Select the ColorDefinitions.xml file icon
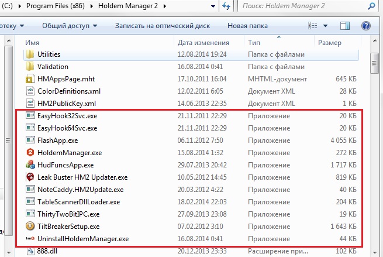The height and width of the screenshot is (257, 383). click(30, 91)
